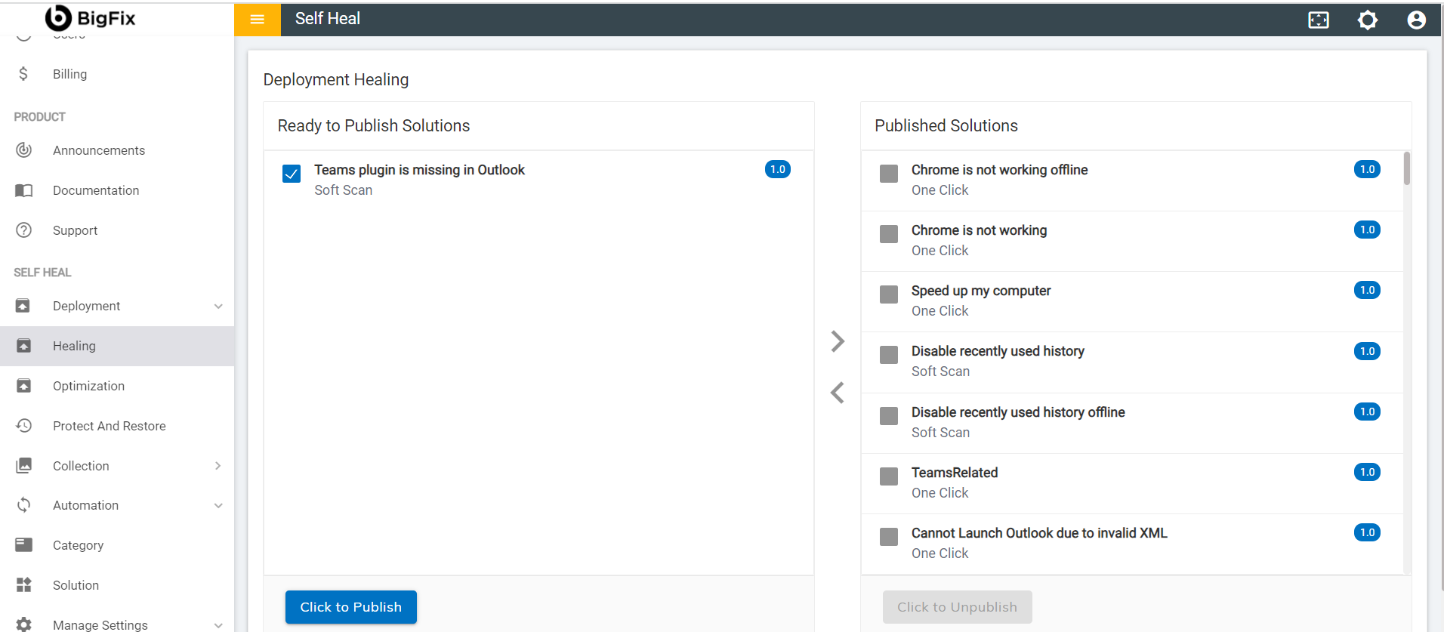
Task: Click version badge for TeamsRelated
Action: tap(1367, 472)
